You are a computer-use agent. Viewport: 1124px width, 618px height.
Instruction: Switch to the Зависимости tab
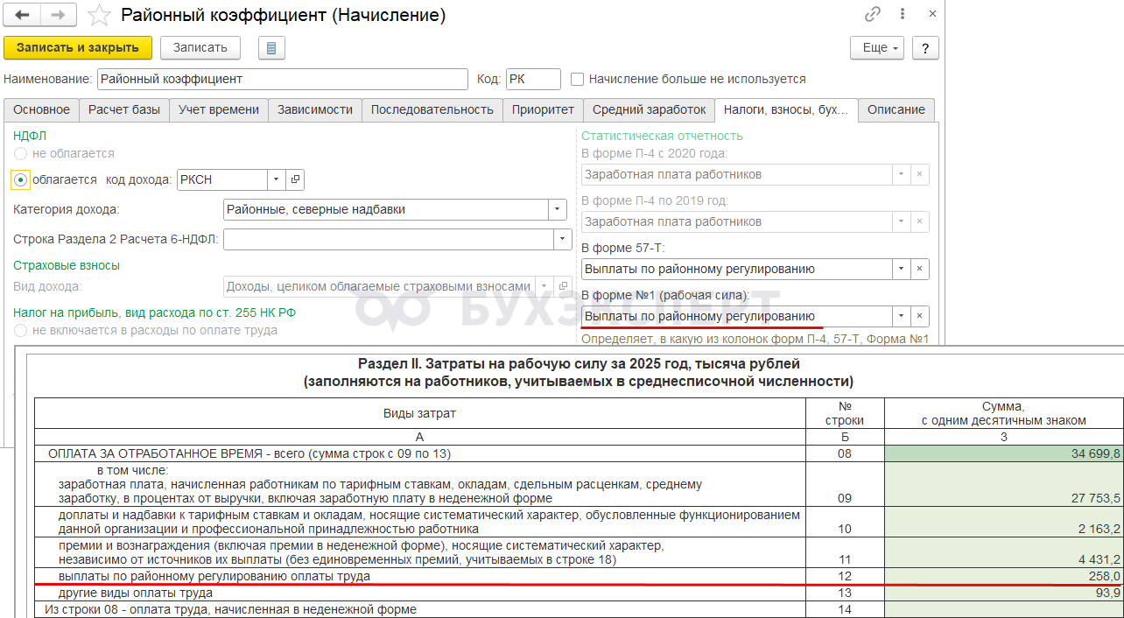pos(314,109)
